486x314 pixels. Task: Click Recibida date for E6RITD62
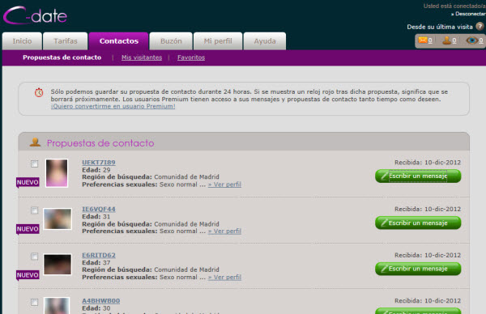(428, 255)
